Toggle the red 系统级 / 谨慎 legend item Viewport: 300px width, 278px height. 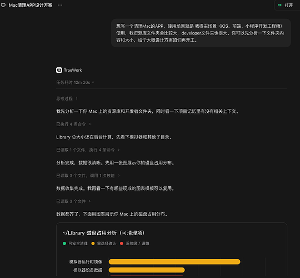pos(134,244)
